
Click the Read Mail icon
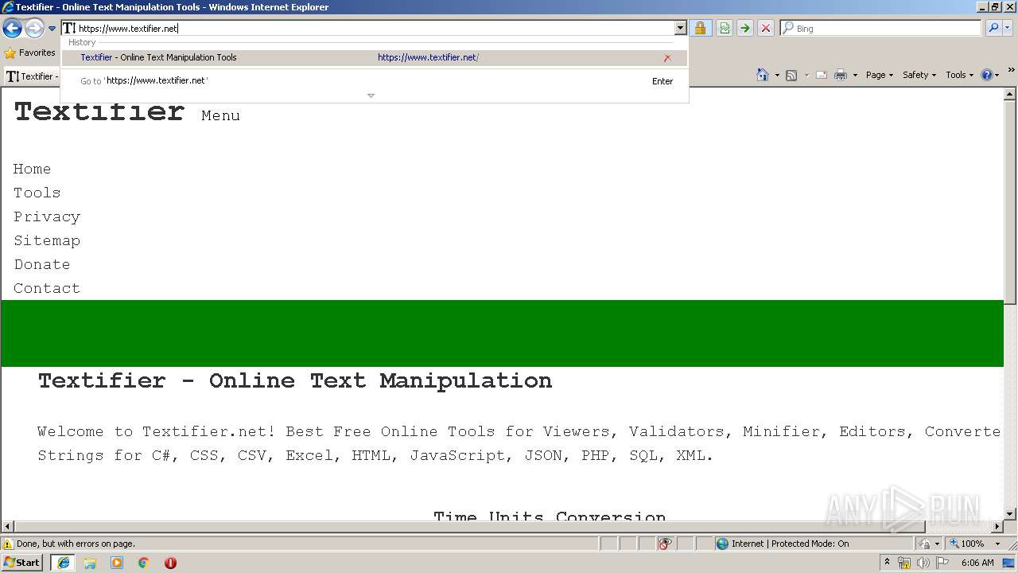(822, 75)
